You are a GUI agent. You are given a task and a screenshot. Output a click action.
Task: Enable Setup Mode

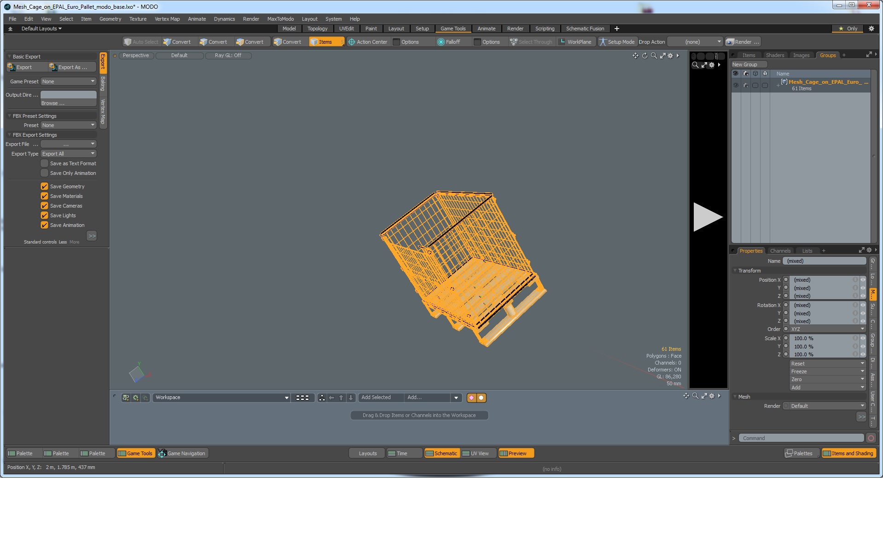pos(617,42)
